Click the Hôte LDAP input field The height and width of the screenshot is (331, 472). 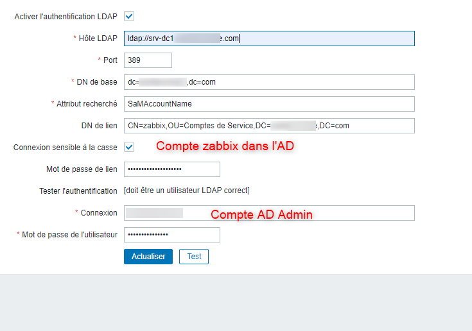tap(269, 38)
